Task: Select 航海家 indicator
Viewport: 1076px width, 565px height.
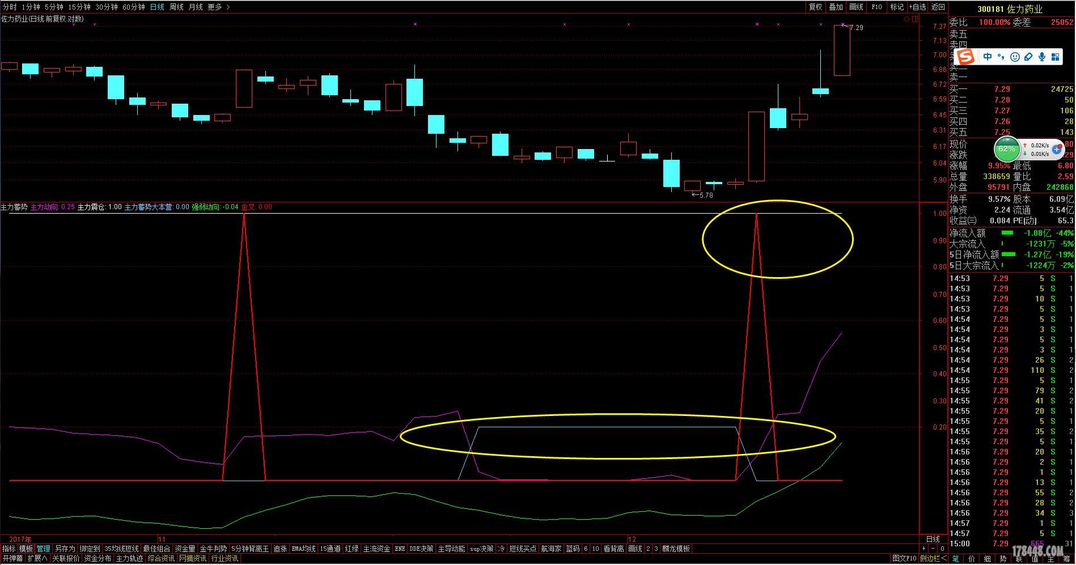Action: coord(551,549)
